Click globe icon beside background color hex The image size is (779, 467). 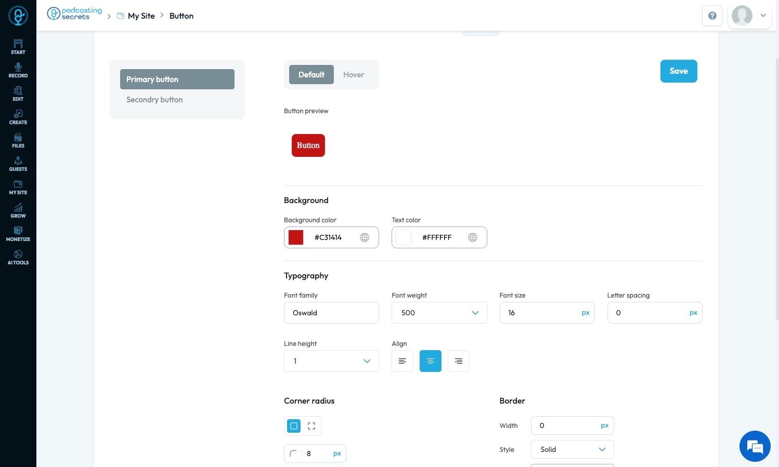point(365,237)
